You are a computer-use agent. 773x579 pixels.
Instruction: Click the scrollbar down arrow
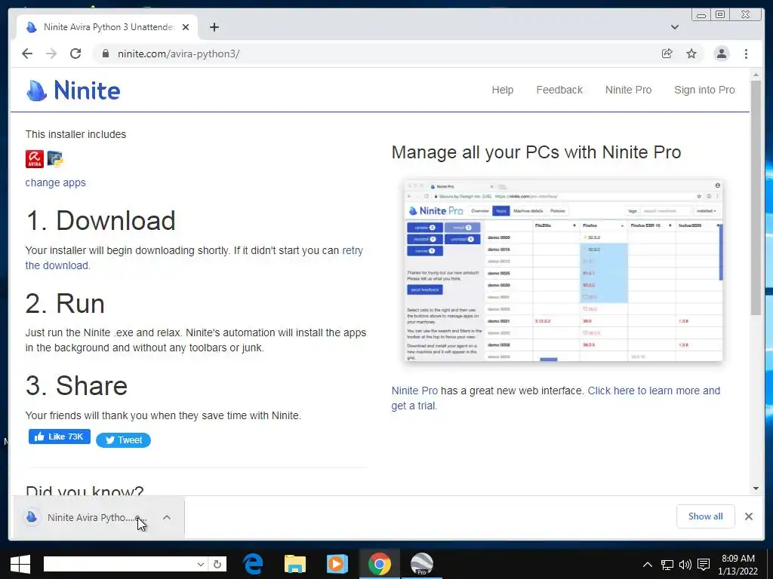coord(756,489)
